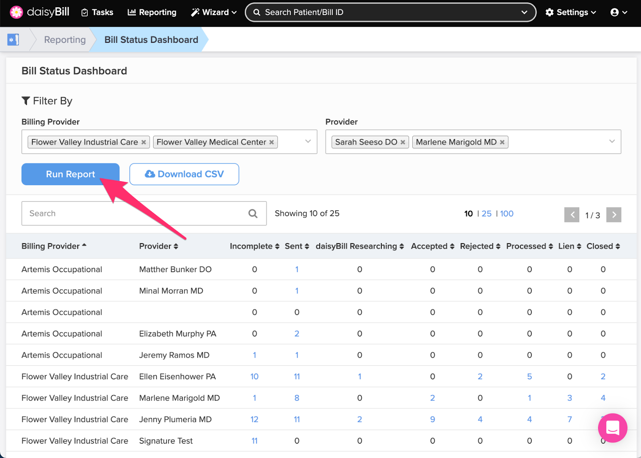This screenshot has height=458, width=641.
Task: Remove Flower Valley Medical Center filter tag
Action: coord(272,142)
